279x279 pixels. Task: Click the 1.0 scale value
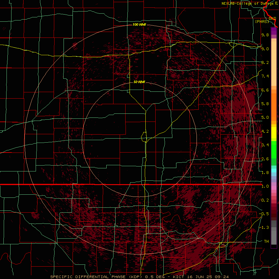point(265,186)
